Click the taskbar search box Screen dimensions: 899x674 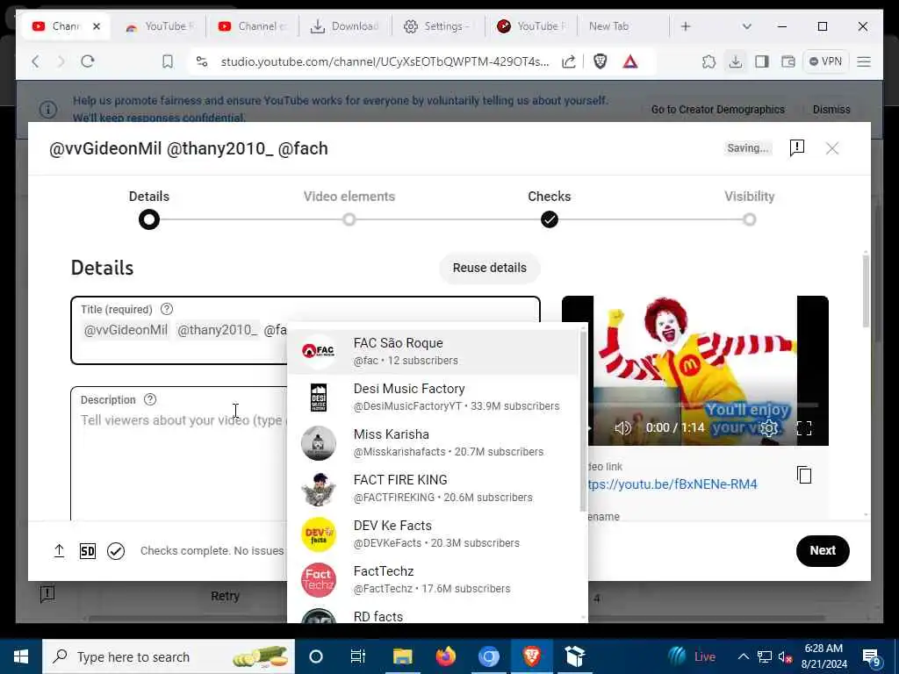coord(168,656)
